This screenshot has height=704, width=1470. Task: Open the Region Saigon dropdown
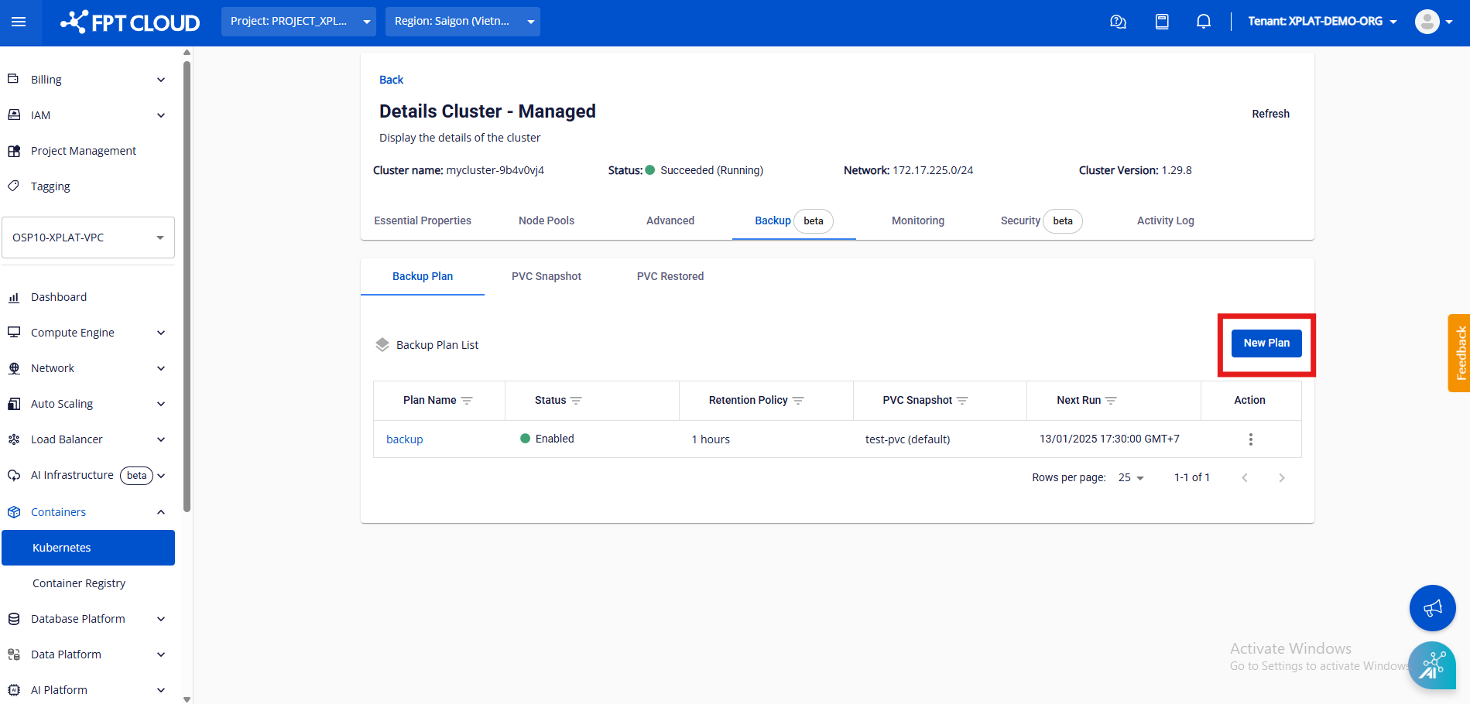pos(463,22)
